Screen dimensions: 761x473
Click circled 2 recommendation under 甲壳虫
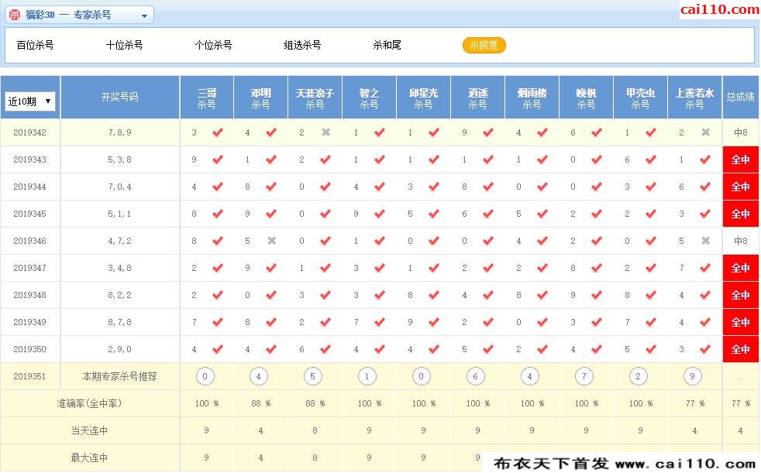639,376
